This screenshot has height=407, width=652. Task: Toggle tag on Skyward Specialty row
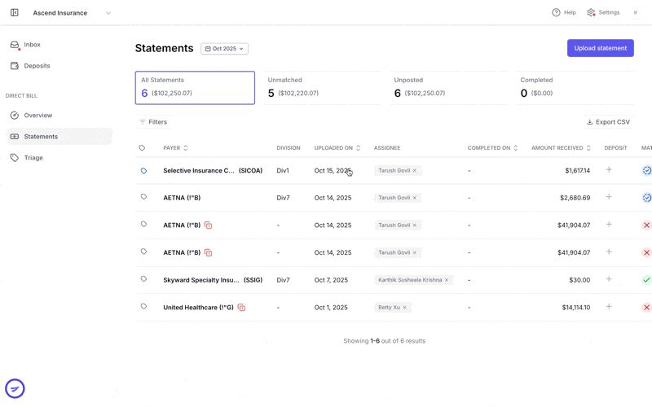point(143,279)
